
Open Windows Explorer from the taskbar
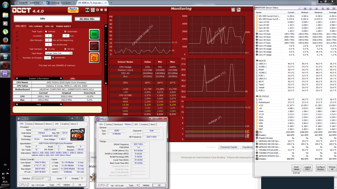coord(5,15)
